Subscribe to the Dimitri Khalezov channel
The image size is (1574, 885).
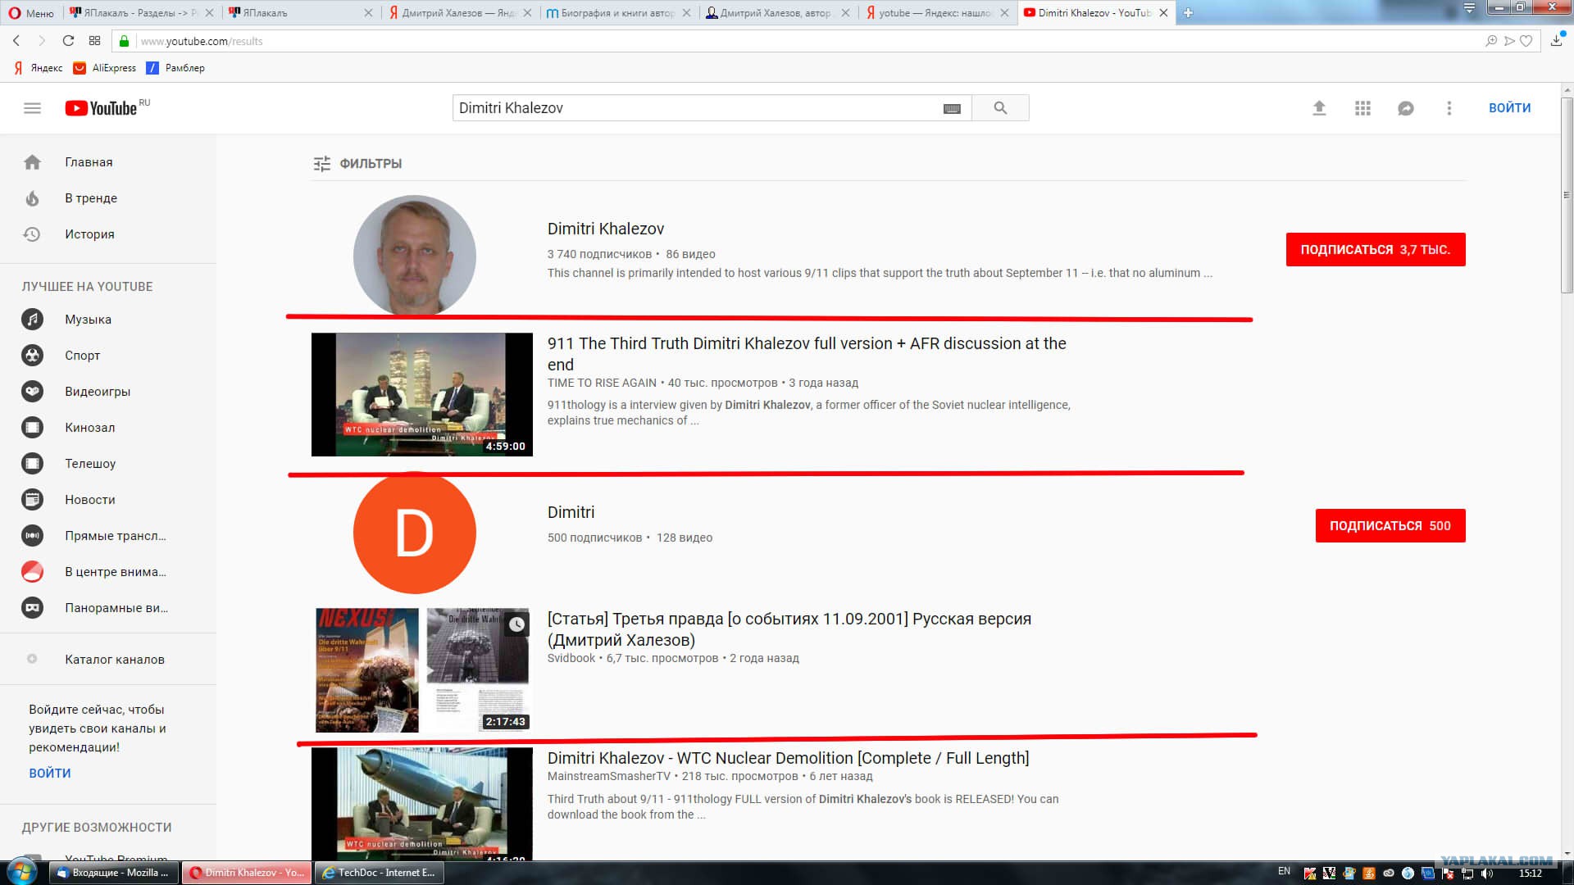(1376, 250)
